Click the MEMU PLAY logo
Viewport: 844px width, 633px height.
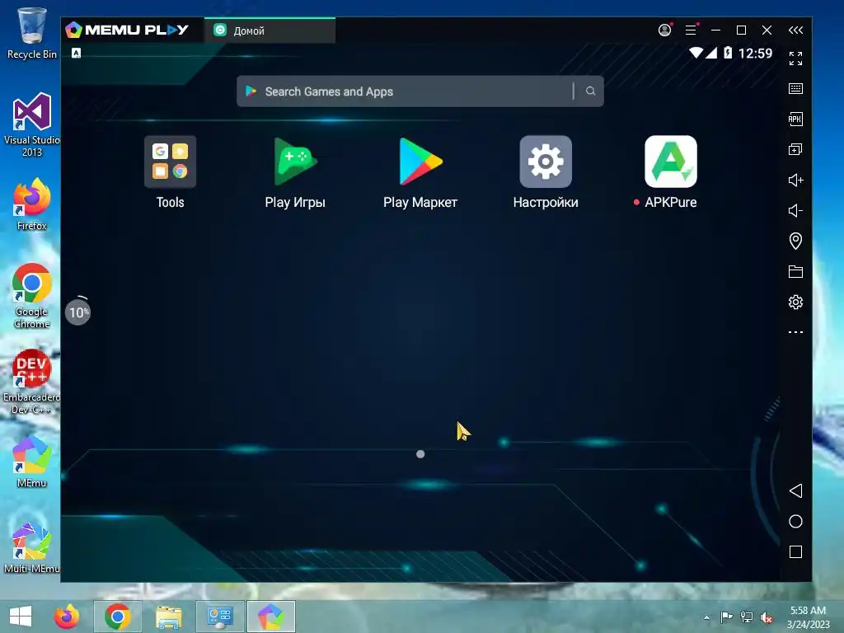[x=127, y=30]
